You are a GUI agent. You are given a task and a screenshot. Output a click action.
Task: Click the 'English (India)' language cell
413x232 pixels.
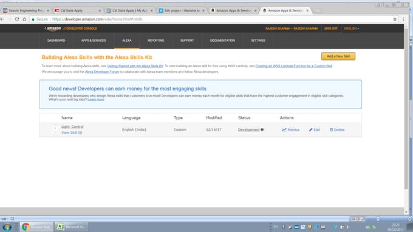point(134,130)
